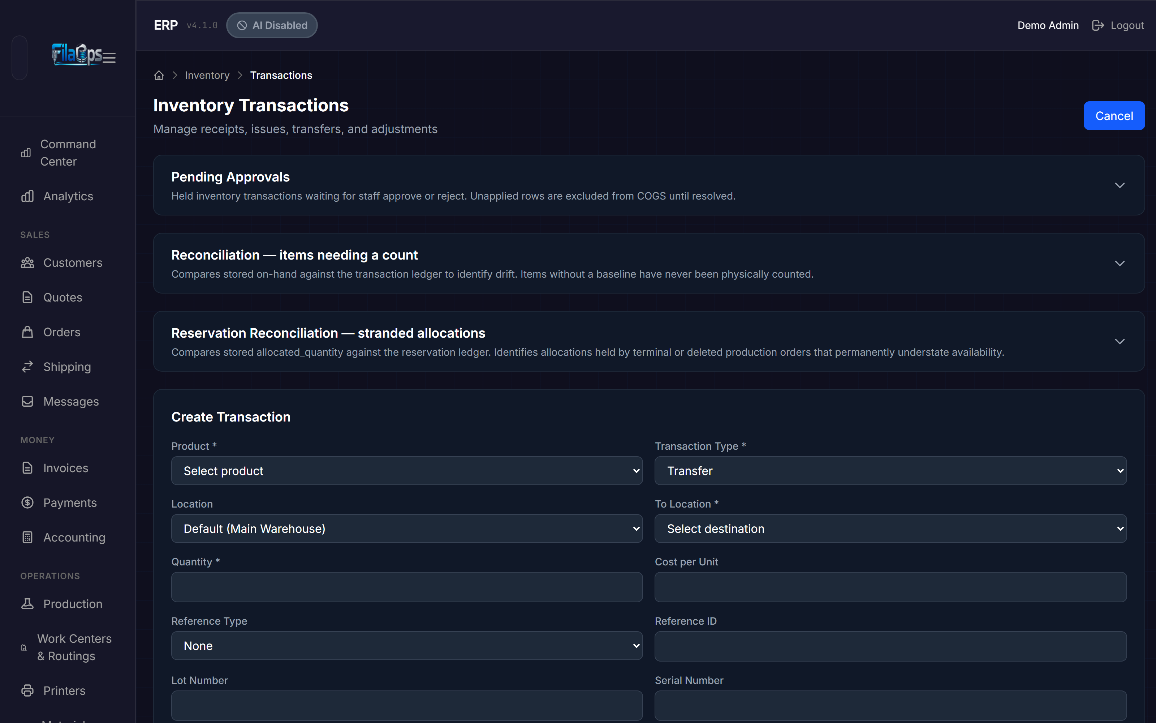Viewport: 1156px width, 723px height.
Task: Click the Customers people icon
Action: click(27, 262)
